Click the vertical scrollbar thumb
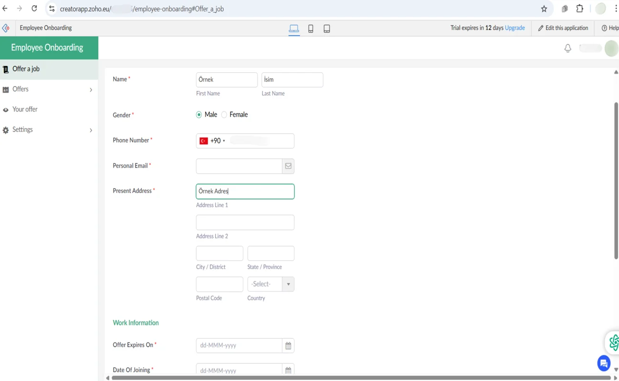Screen dimensions: 619x381 616,181
